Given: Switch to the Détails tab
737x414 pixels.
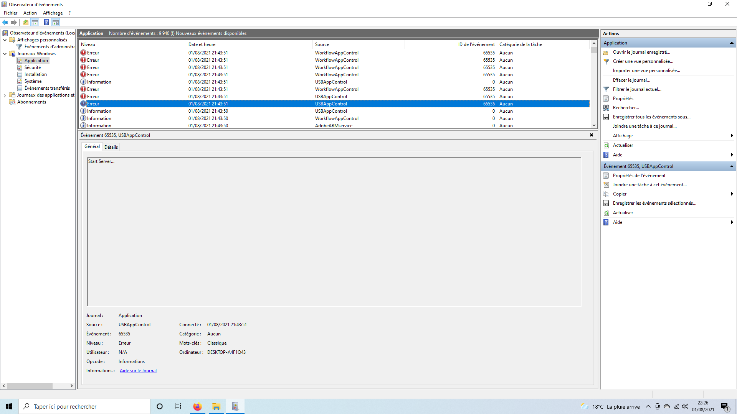Looking at the screenshot, I should 111,147.
